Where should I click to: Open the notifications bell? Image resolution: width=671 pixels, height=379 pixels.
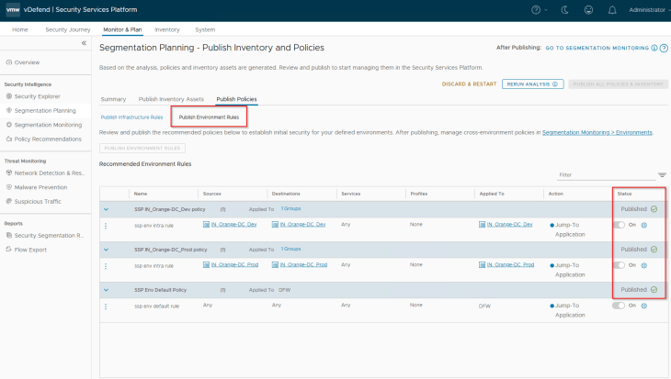(x=612, y=10)
